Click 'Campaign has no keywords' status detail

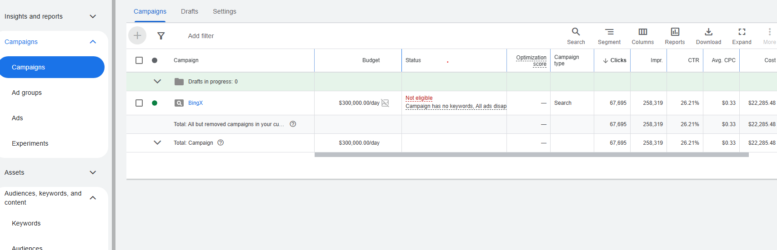[456, 106]
